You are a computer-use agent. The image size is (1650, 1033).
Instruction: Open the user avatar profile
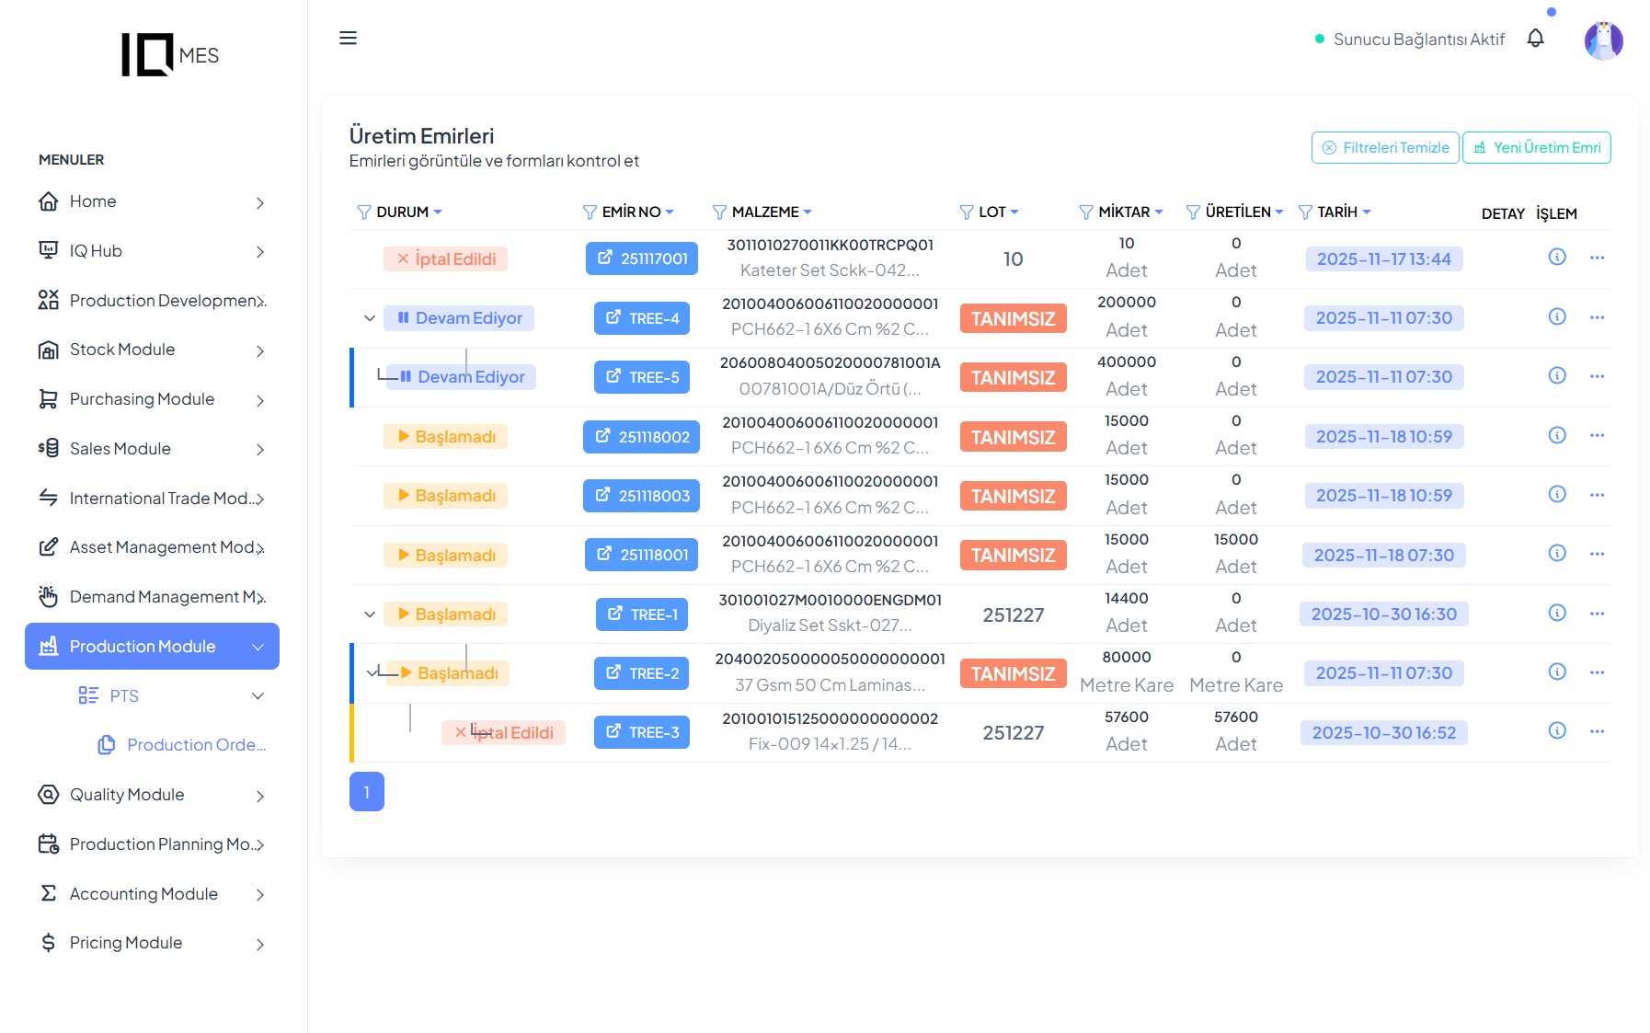(1603, 40)
